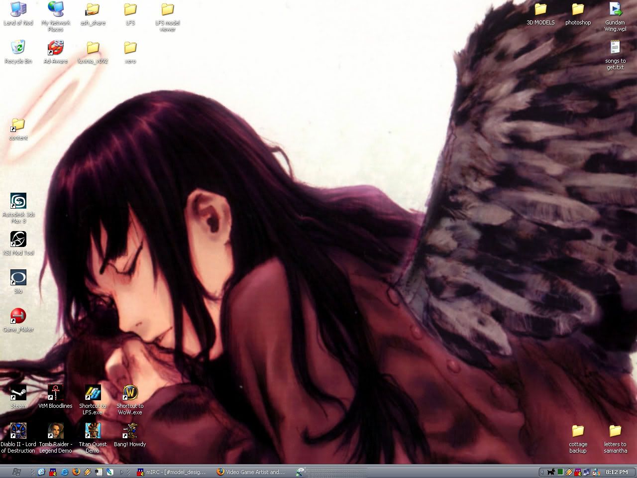Click the green grid monitor tray icon
The image size is (637, 478).
pos(560,472)
